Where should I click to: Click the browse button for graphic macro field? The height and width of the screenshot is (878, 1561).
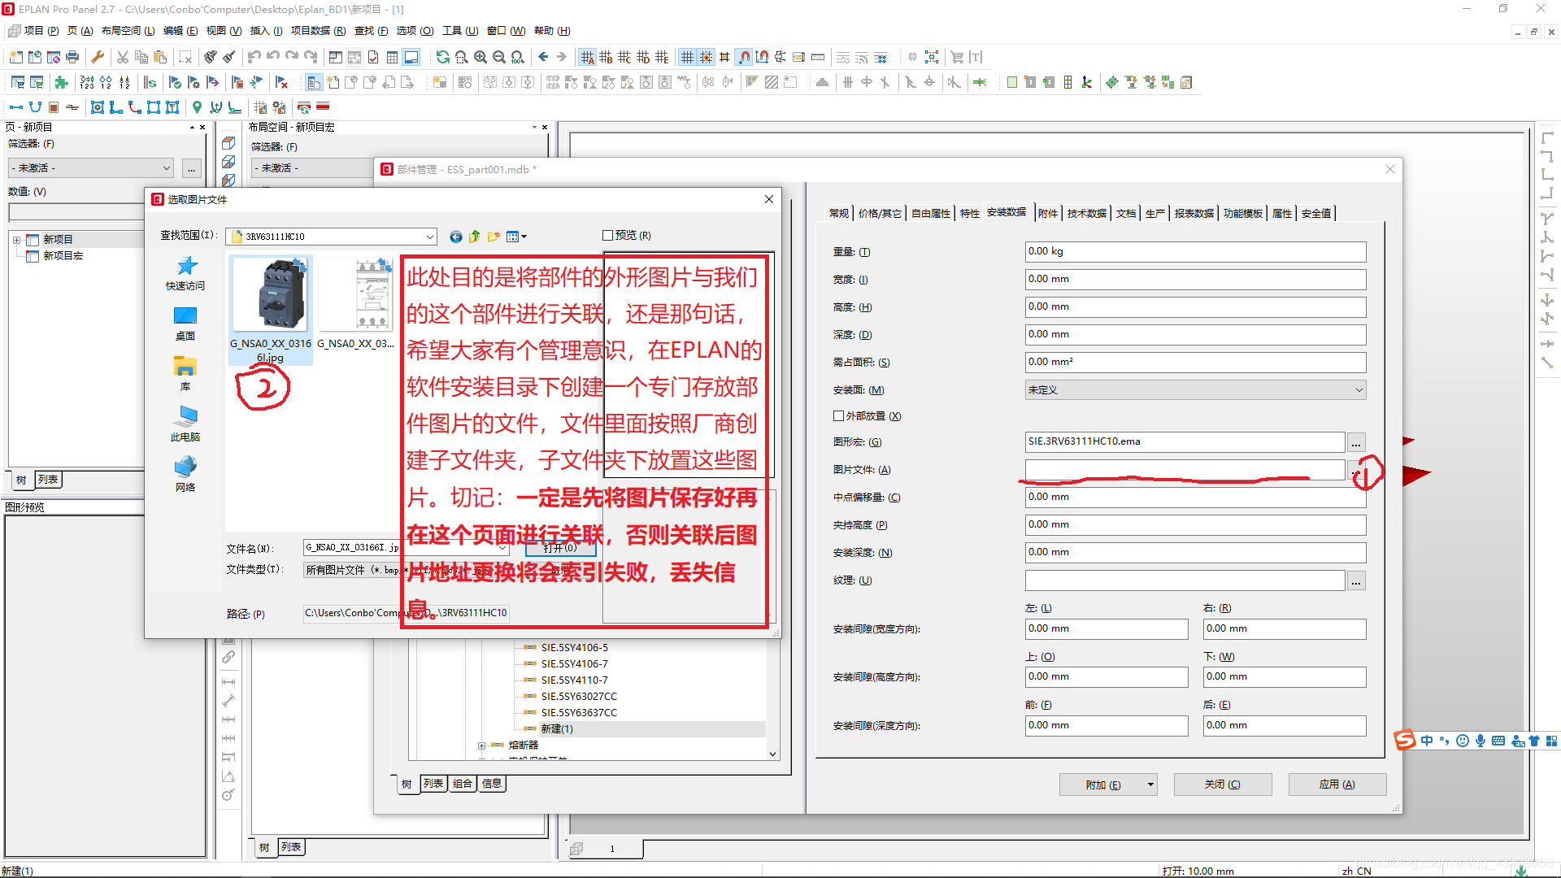[x=1355, y=443]
